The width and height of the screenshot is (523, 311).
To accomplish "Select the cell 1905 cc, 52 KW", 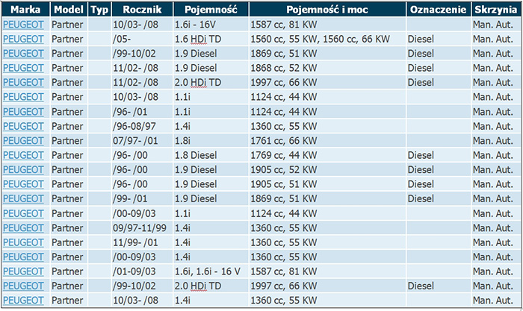I will point(327,169).
